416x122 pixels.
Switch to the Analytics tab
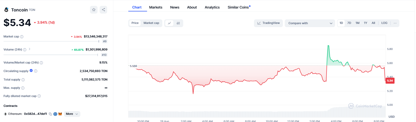click(212, 7)
